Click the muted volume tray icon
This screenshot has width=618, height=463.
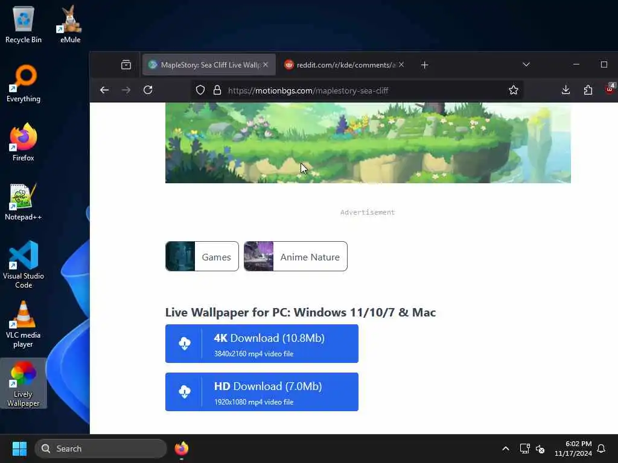pyautogui.click(x=540, y=449)
